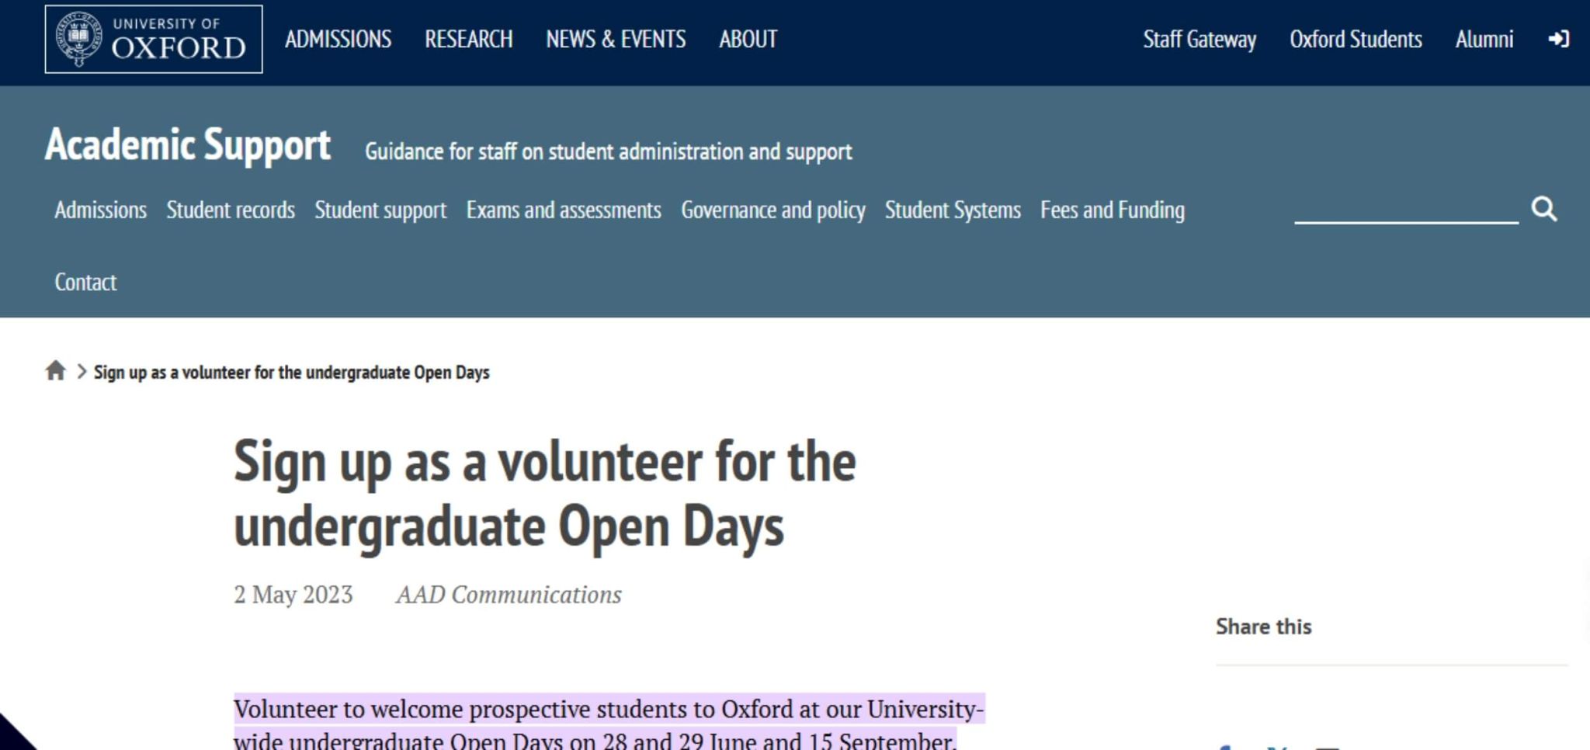This screenshot has width=1590, height=750.
Task: Open Governance and policy section
Action: 772,210
